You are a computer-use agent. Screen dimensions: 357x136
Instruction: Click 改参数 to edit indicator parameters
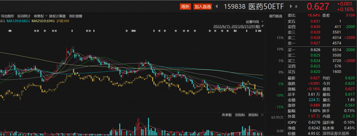[227, 115]
